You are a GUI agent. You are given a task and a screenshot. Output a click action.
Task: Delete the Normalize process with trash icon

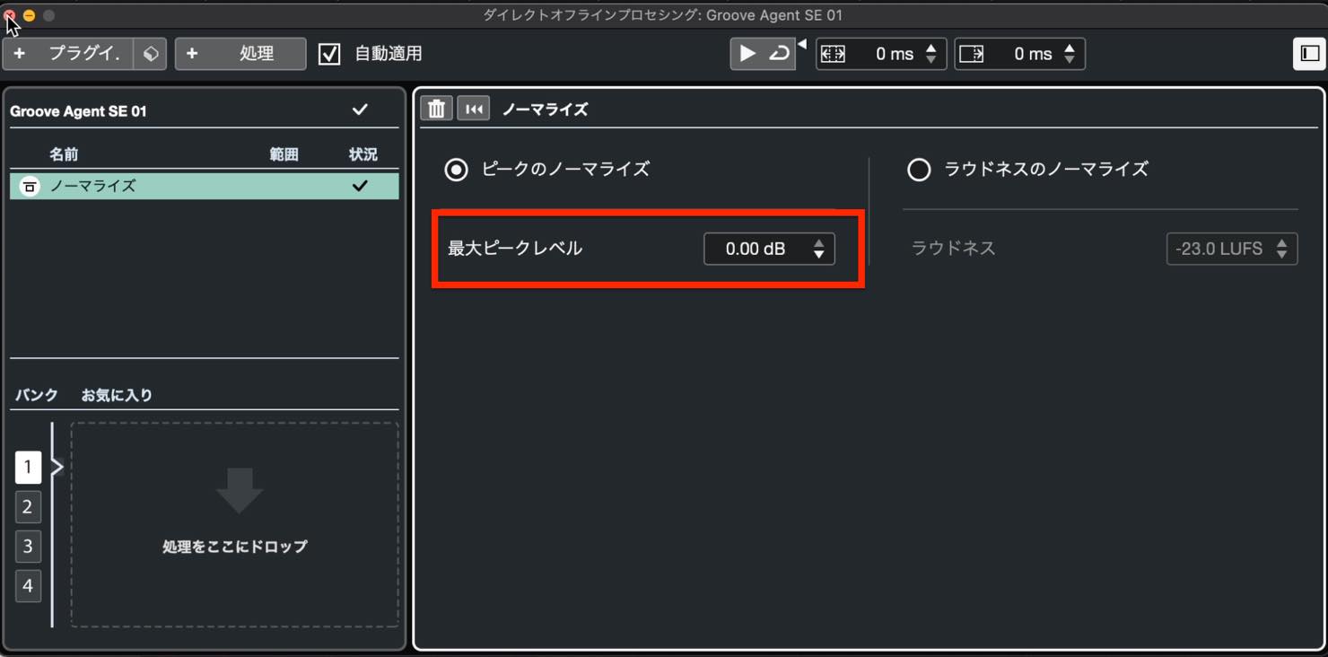tap(436, 109)
